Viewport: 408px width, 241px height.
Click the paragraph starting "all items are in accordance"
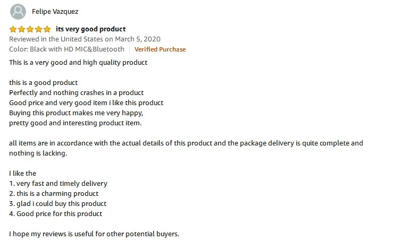[x=186, y=143]
